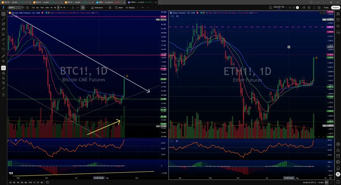Select the zoom in tool

pos(3,61)
